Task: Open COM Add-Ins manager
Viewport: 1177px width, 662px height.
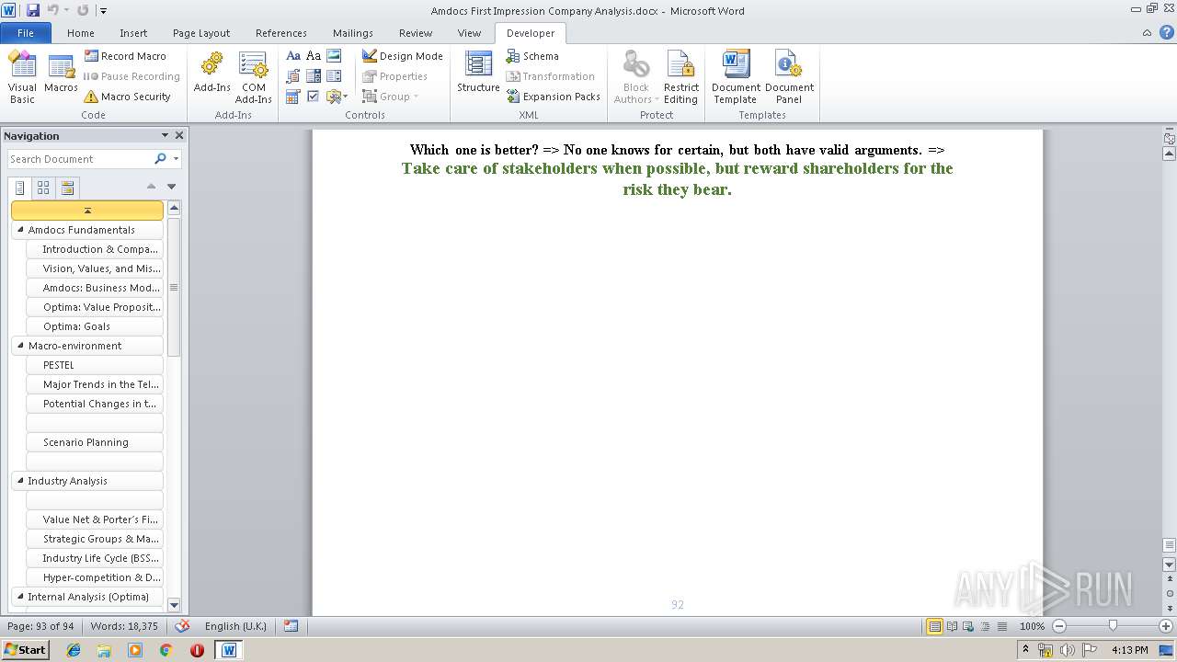Action: (253, 77)
